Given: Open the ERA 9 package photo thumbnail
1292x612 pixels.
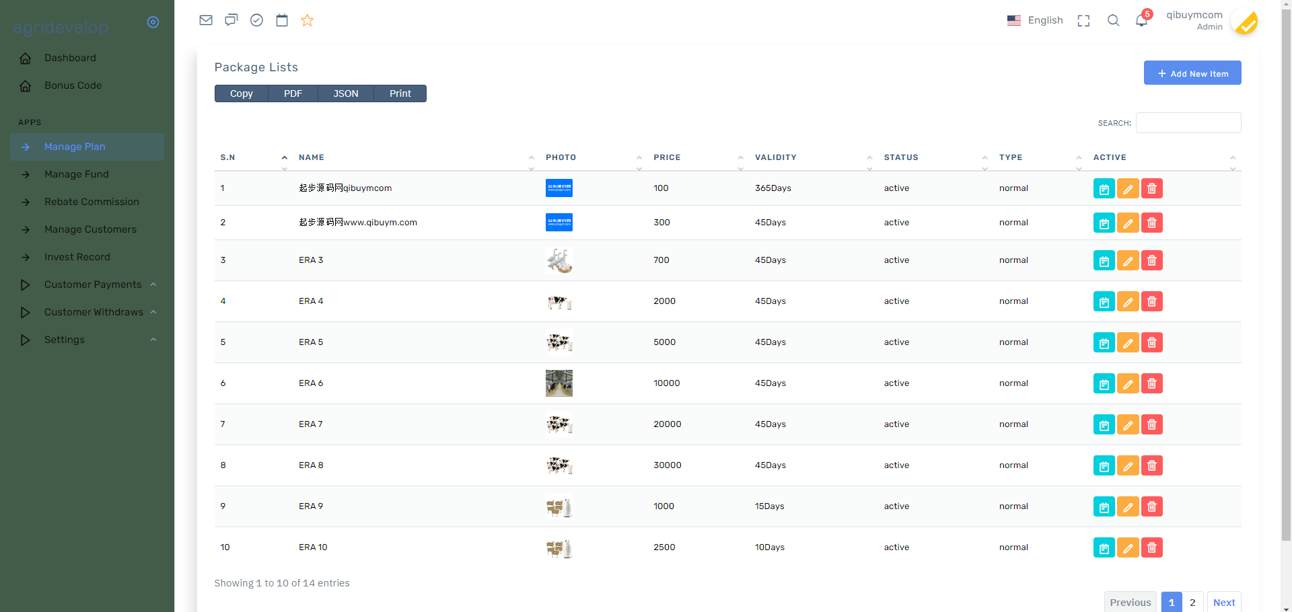Looking at the screenshot, I should pyautogui.click(x=559, y=506).
